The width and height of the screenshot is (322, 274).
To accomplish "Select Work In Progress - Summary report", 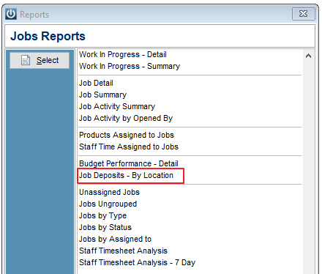I will pyautogui.click(x=130, y=66).
